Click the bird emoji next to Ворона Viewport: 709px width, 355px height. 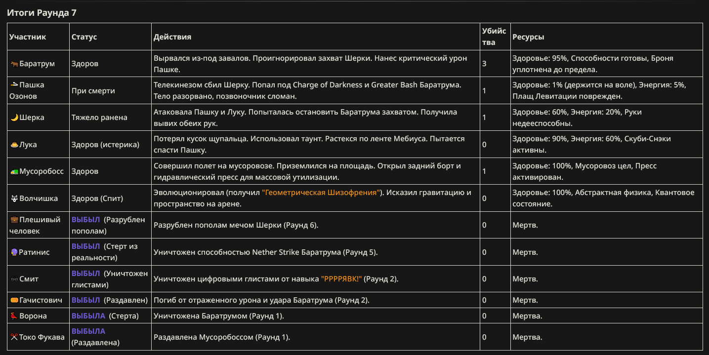point(14,316)
